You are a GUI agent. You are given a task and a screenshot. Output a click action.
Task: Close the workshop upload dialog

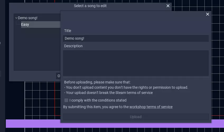click(208, 14)
